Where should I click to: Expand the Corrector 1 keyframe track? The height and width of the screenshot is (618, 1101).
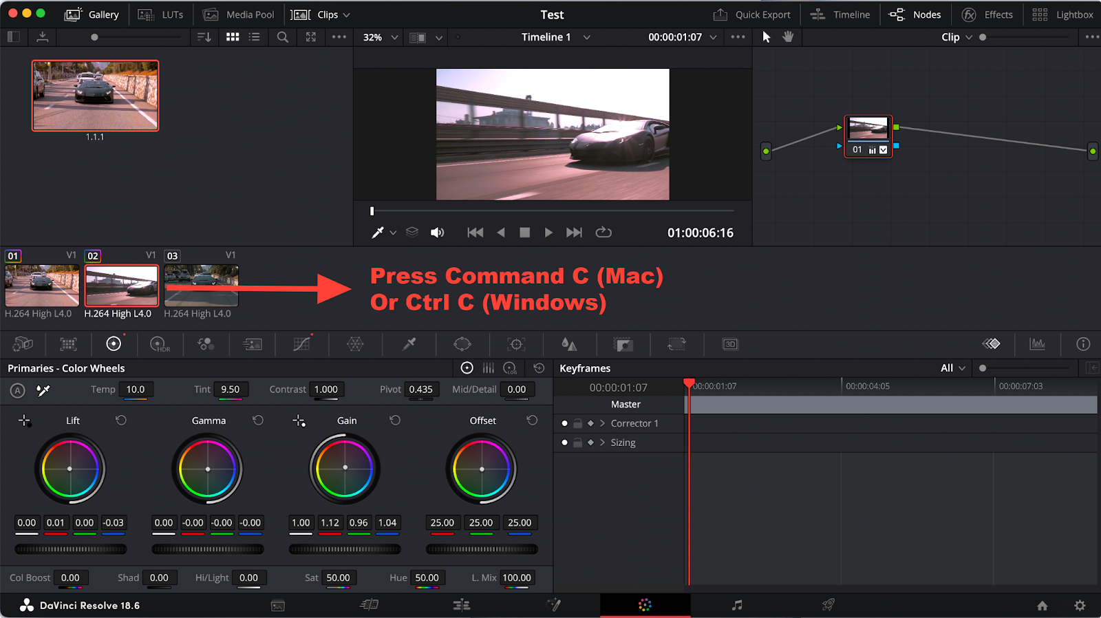(x=602, y=423)
